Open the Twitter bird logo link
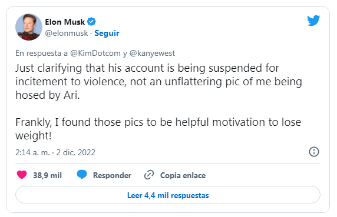The height and width of the screenshot is (217, 337). click(313, 21)
